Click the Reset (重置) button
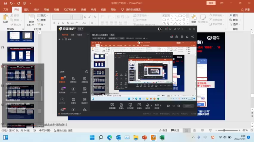Image resolution: width=254 pixels, height=142 pixels. pyautogui.click(x=42, y=20)
